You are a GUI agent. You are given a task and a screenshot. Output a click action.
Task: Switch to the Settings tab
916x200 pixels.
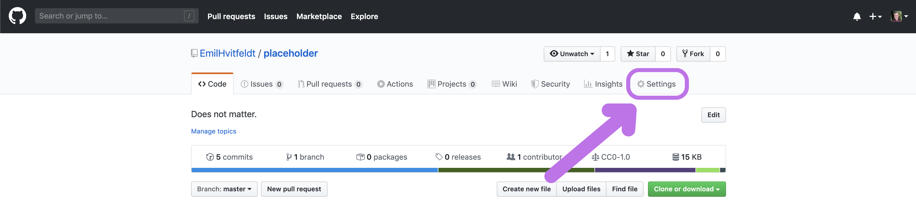click(x=656, y=84)
